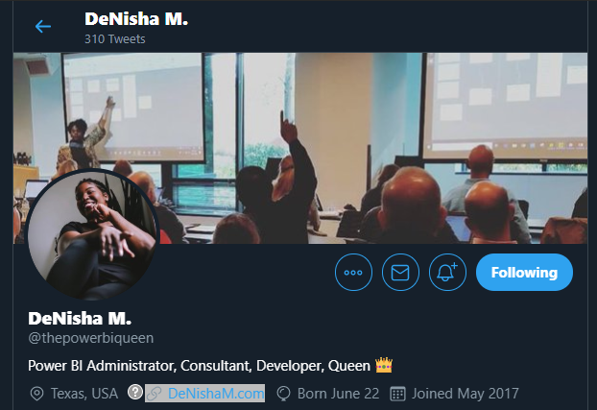Click the Joined May 2017 text
The image size is (597, 410).
click(x=466, y=394)
